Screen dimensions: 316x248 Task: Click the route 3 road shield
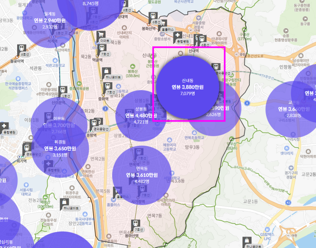(105, 109)
